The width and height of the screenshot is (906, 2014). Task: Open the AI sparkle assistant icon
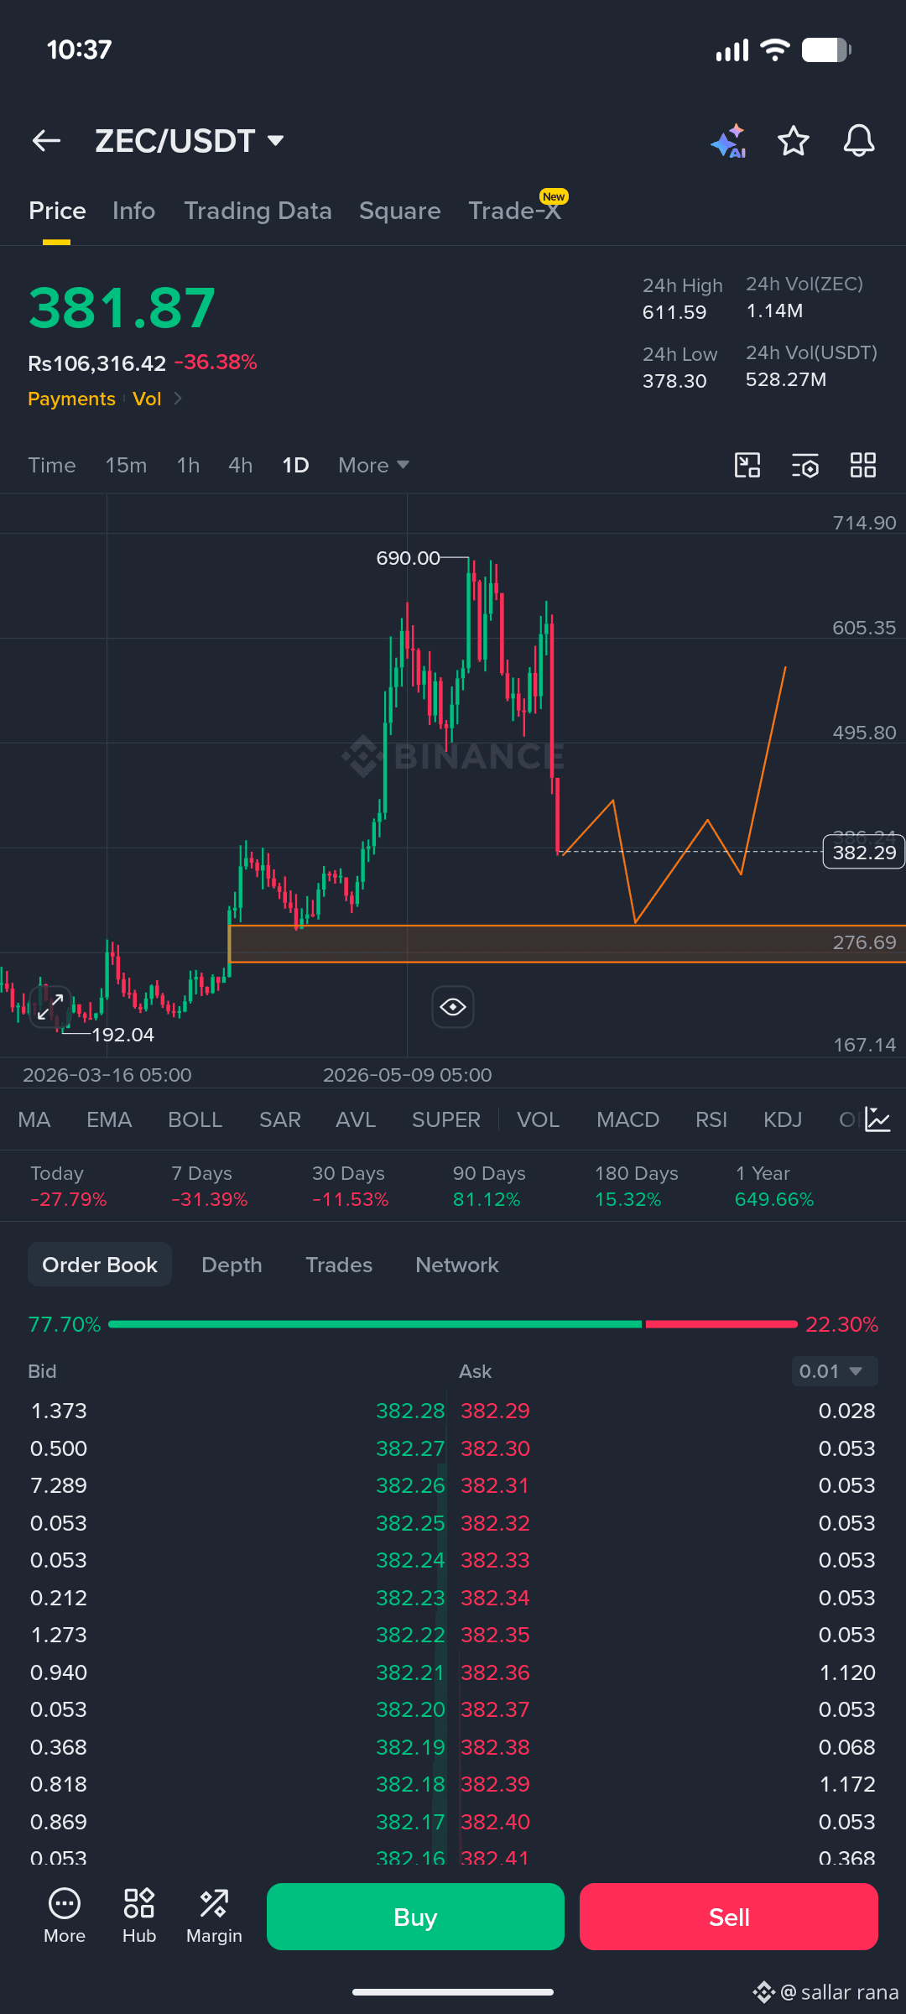[x=728, y=141]
